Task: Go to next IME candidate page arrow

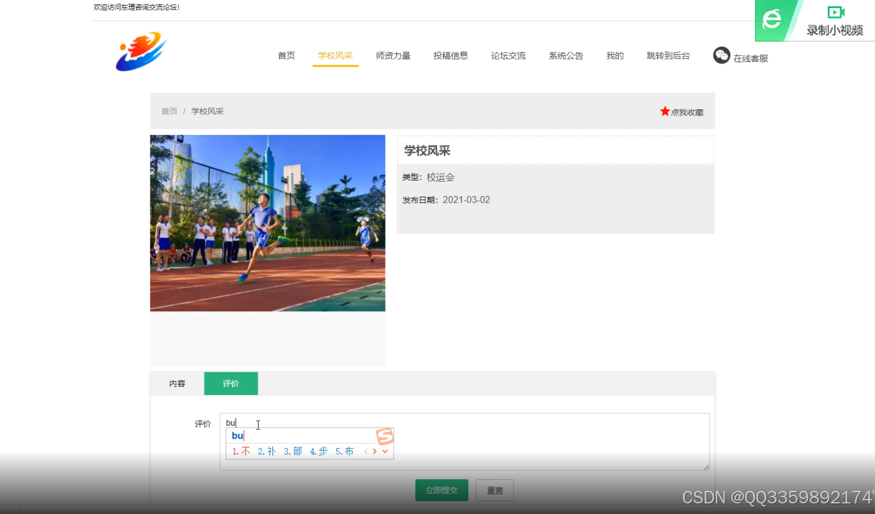Action: tap(375, 451)
